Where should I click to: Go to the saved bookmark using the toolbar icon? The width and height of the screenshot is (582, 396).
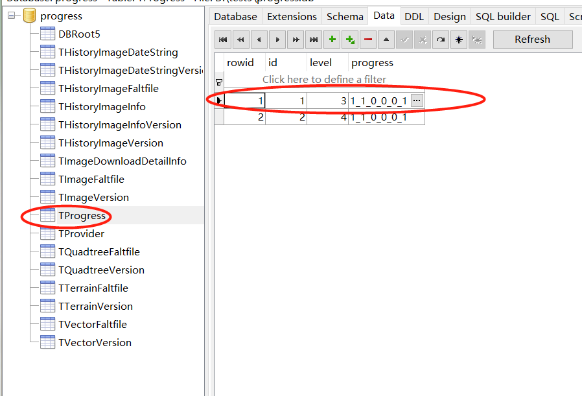point(477,40)
